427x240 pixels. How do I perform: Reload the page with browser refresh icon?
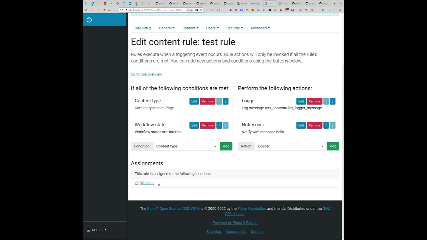click(x=104, y=10)
